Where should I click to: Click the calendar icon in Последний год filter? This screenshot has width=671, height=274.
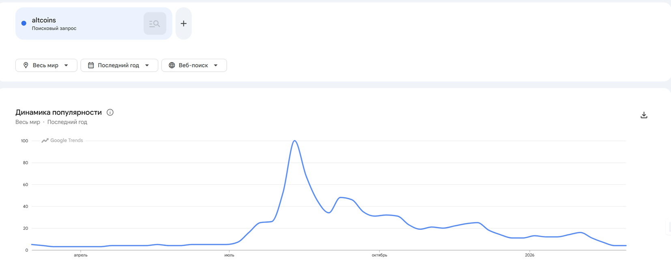tap(91, 65)
